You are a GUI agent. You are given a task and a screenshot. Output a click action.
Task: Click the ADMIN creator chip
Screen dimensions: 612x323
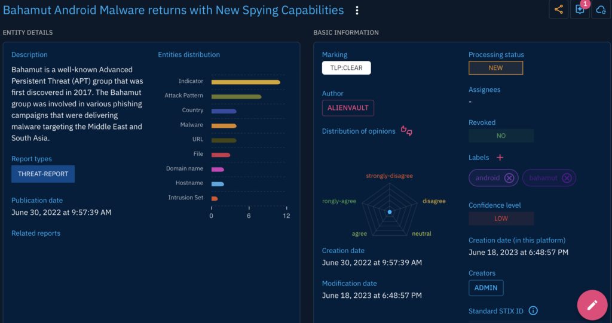(486, 288)
